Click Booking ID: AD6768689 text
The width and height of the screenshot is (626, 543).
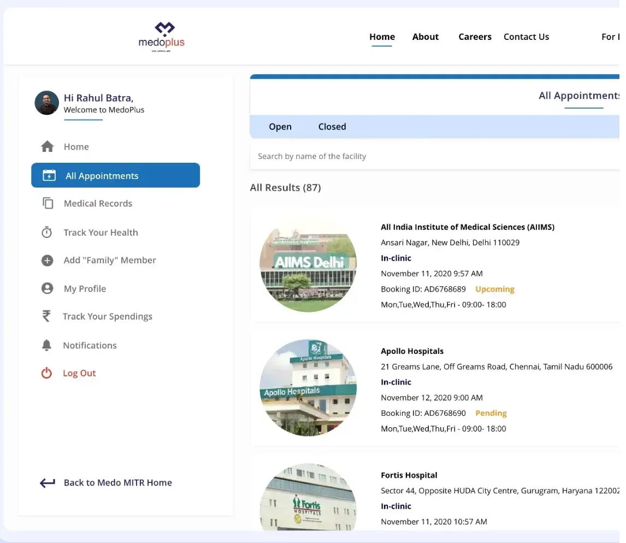(x=423, y=289)
